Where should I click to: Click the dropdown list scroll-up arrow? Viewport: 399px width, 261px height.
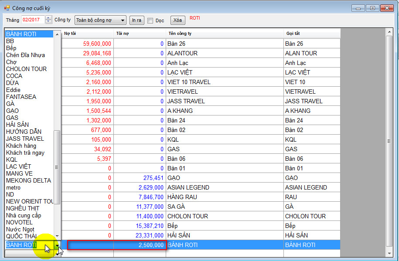pos(57,34)
